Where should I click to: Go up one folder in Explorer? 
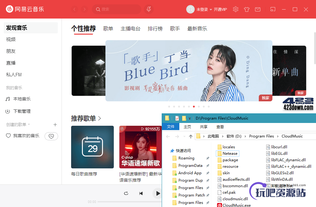(191, 137)
